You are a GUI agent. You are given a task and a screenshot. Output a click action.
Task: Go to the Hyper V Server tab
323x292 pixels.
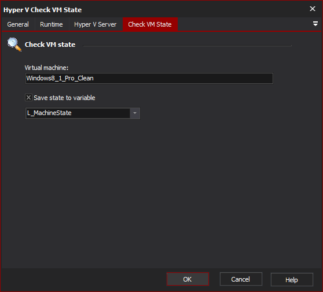[96, 24]
